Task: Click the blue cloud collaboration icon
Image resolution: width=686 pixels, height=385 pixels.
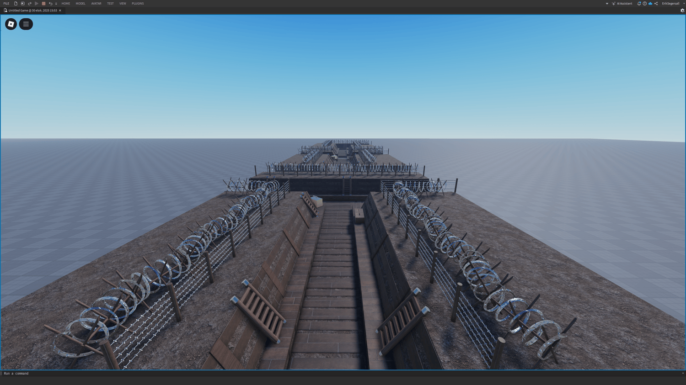Action: click(x=650, y=4)
